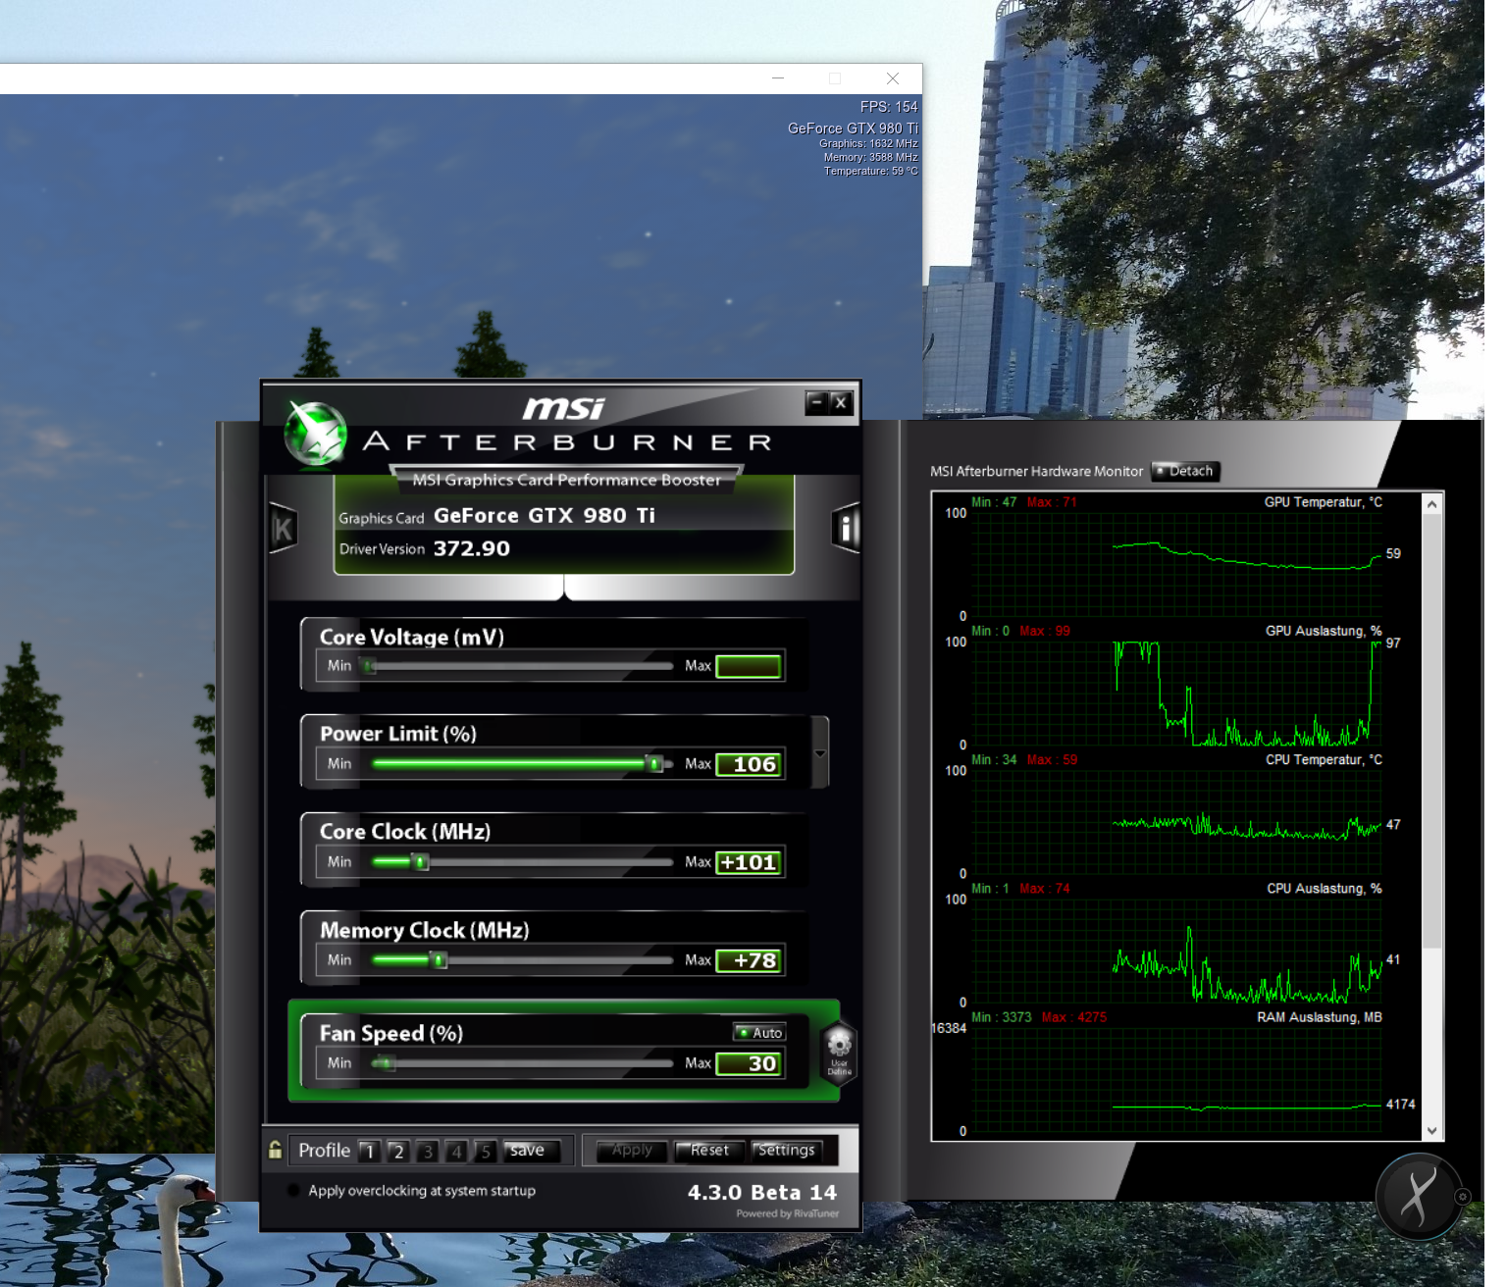The height and width of the screenshot is (1287, 1507).
Task: Click the GeForce GTX 980 Ti card name
Action: [545, 515]
